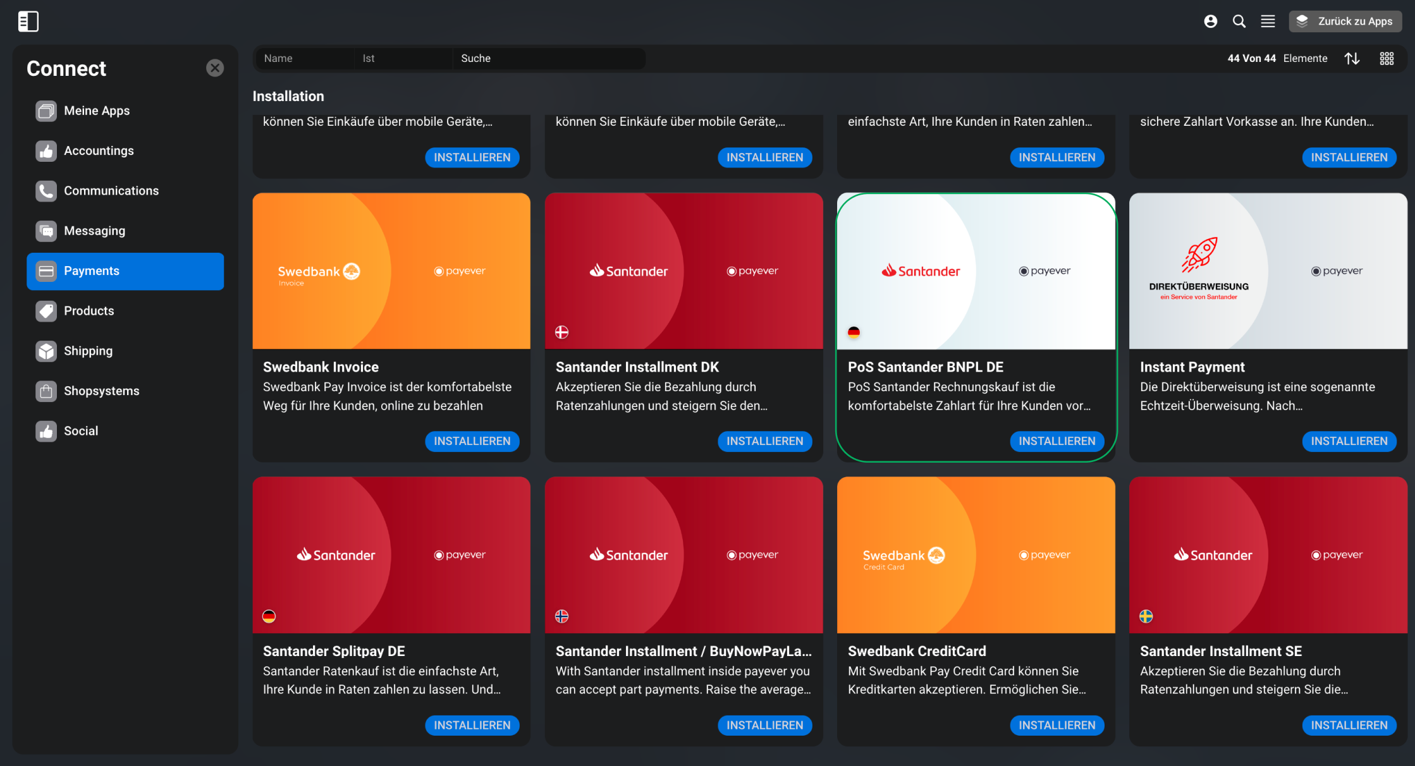The height and width of the screenshot is (766, 1415).
Task: Click the Swedbank CreditCard title
Action: 917,651
